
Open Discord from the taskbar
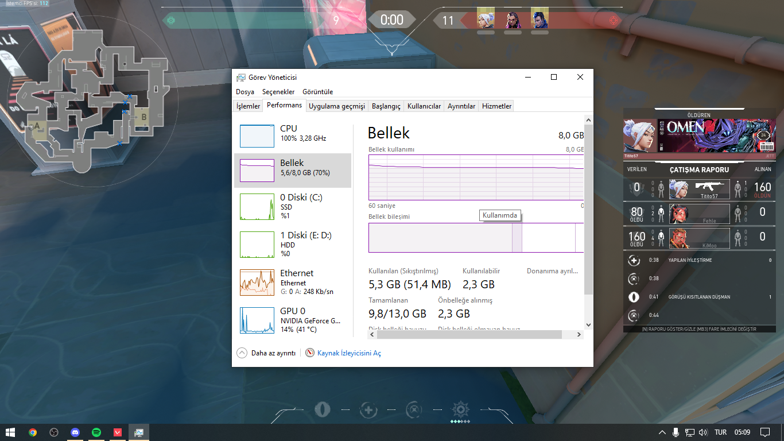[75, 432]
